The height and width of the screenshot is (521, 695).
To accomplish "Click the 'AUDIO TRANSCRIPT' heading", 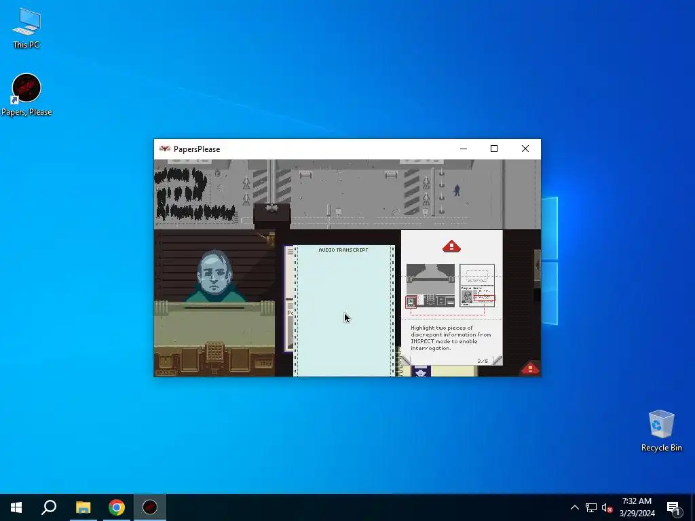I will click(x=343, y=250).
